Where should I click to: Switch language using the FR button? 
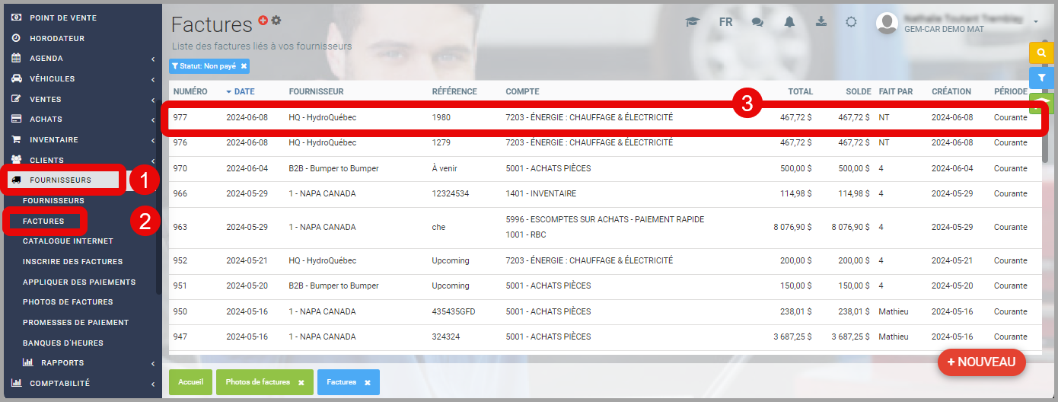[x=725, y=22]
